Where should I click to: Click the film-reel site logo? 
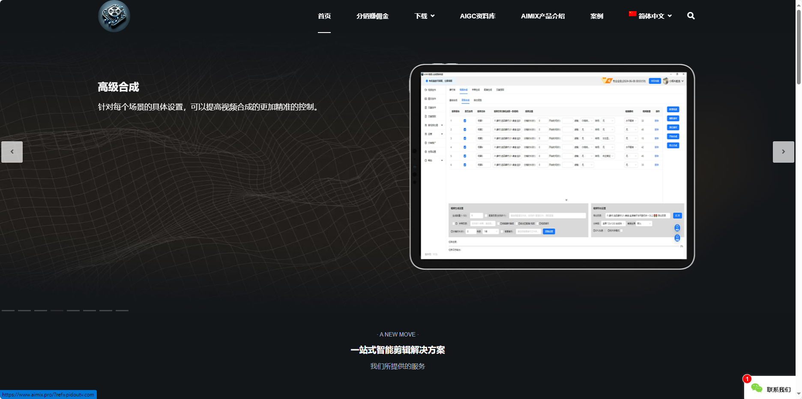(x=114, y=16)
